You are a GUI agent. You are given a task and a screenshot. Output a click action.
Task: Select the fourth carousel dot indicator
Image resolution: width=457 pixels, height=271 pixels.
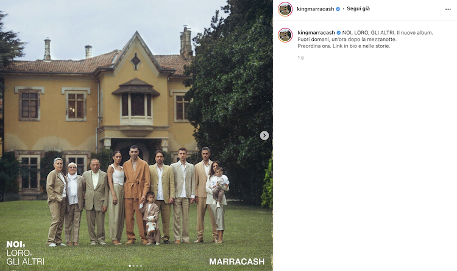pyautogui.click(x=141, y=266)
